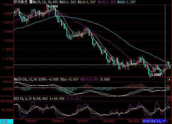This screenshot has height=124, width=172.
Task: Click the 2010/01 date on time axis
Action: pyautogui.click(x=83, y=121)
